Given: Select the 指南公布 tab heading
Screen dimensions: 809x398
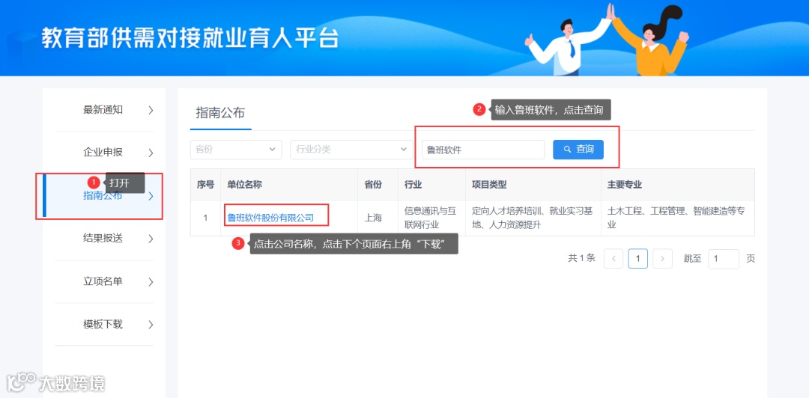Looking at the screenshot, I should tap(220, 114).
